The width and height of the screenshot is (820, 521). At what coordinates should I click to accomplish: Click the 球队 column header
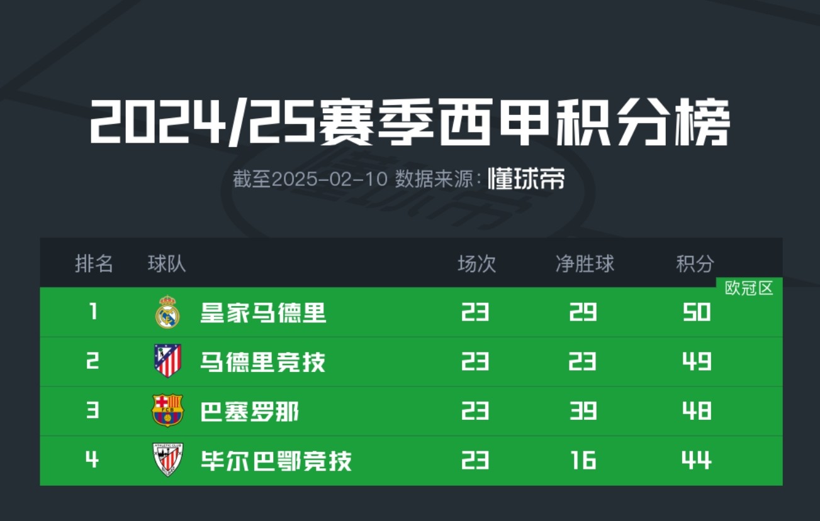coord(167,264)
